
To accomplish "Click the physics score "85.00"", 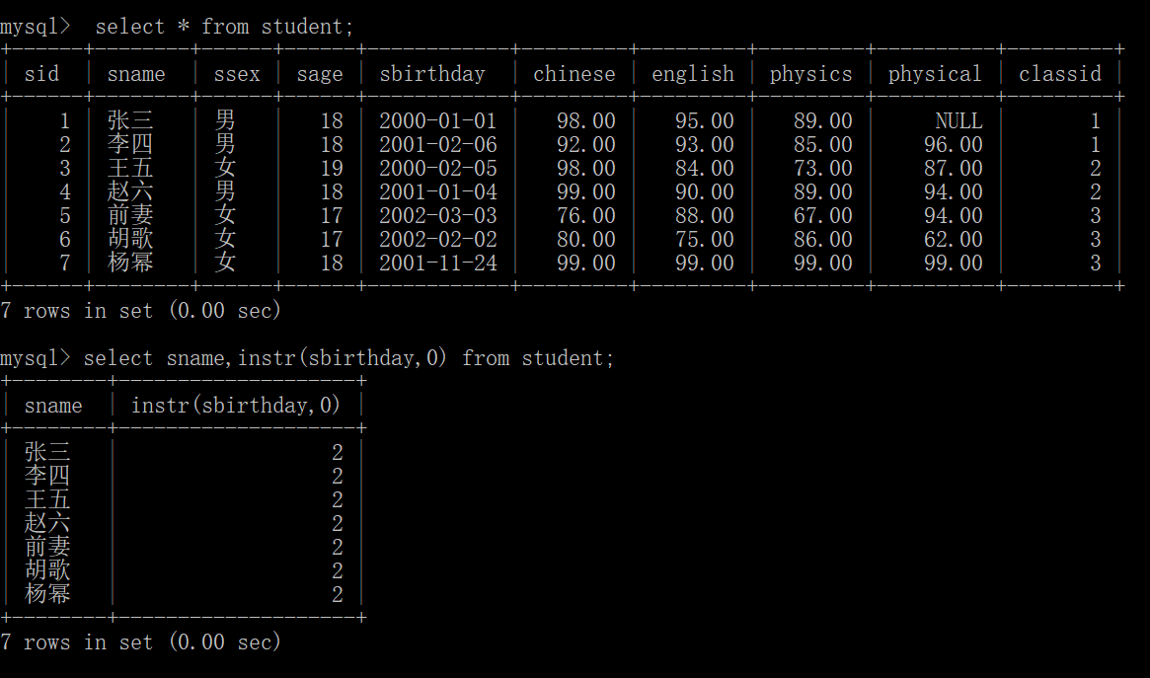I will point(823,144).
